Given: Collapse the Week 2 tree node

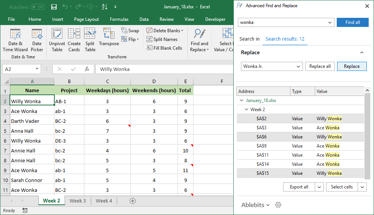Looking at the screenshot, I should (x=246, y=110).
